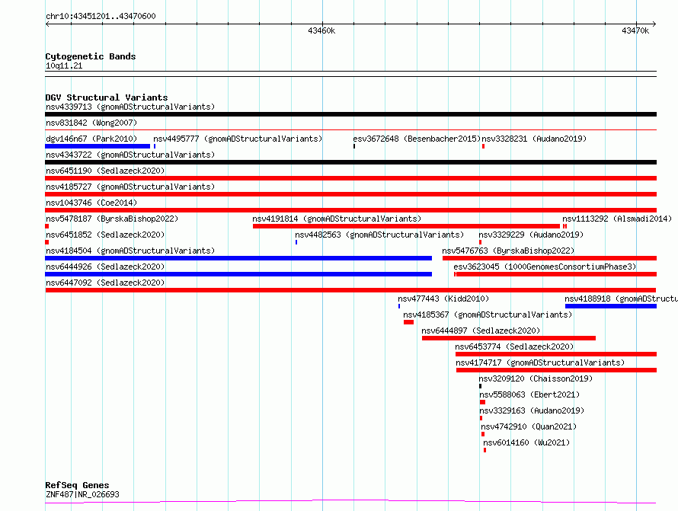
Task: Click the right arrow on the ruler
Action: tap(654, 24)
